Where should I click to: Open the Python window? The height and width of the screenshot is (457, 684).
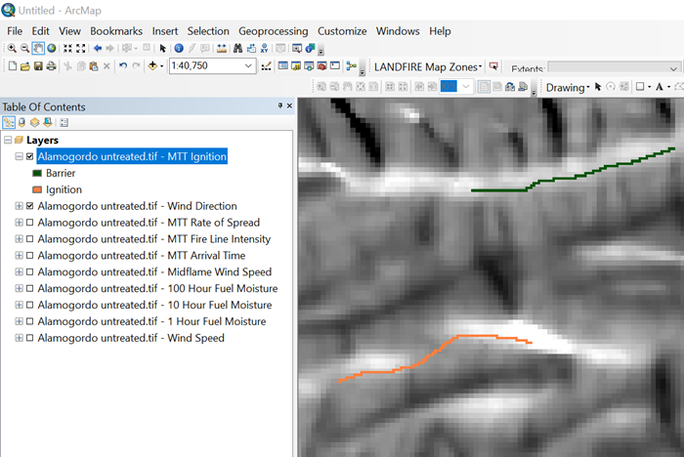point(335,66)
